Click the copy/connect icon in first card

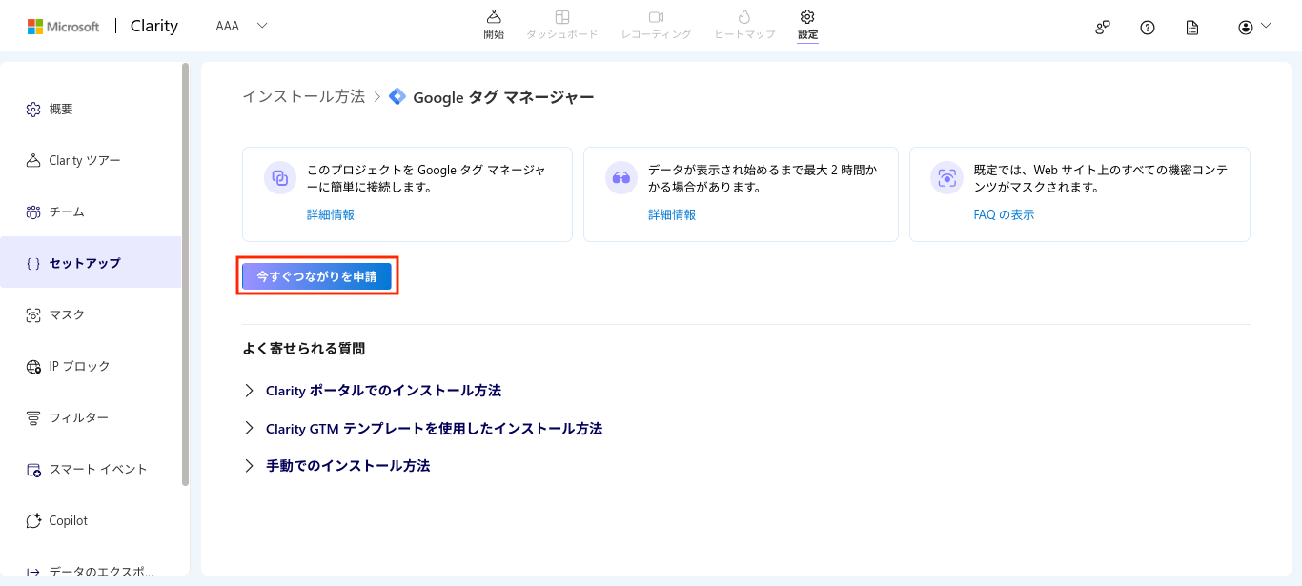280,178
